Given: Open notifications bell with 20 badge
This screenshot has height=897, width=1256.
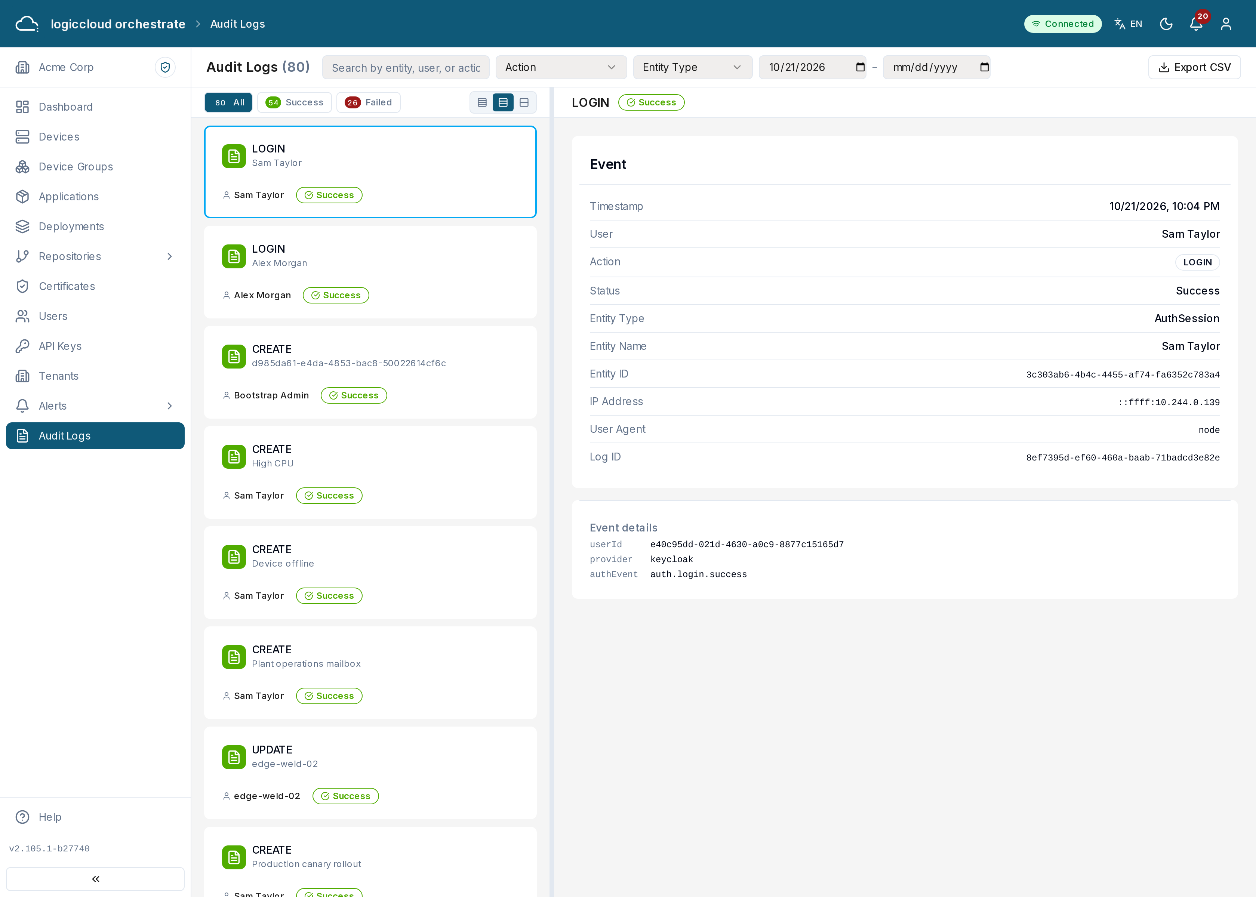Looking at the screenshot, I should click(1196, 24).
